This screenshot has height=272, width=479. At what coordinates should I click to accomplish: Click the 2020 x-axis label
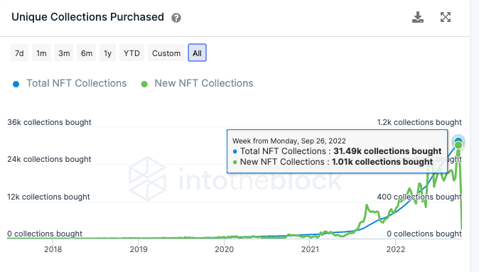[x=225, y=249]
